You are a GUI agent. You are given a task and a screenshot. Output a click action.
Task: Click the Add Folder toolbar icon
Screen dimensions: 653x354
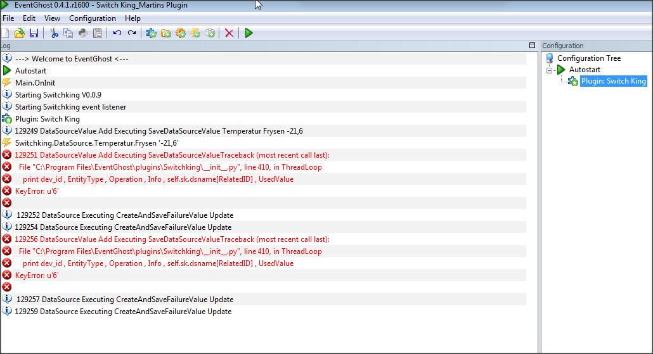[x=165, y=34]
